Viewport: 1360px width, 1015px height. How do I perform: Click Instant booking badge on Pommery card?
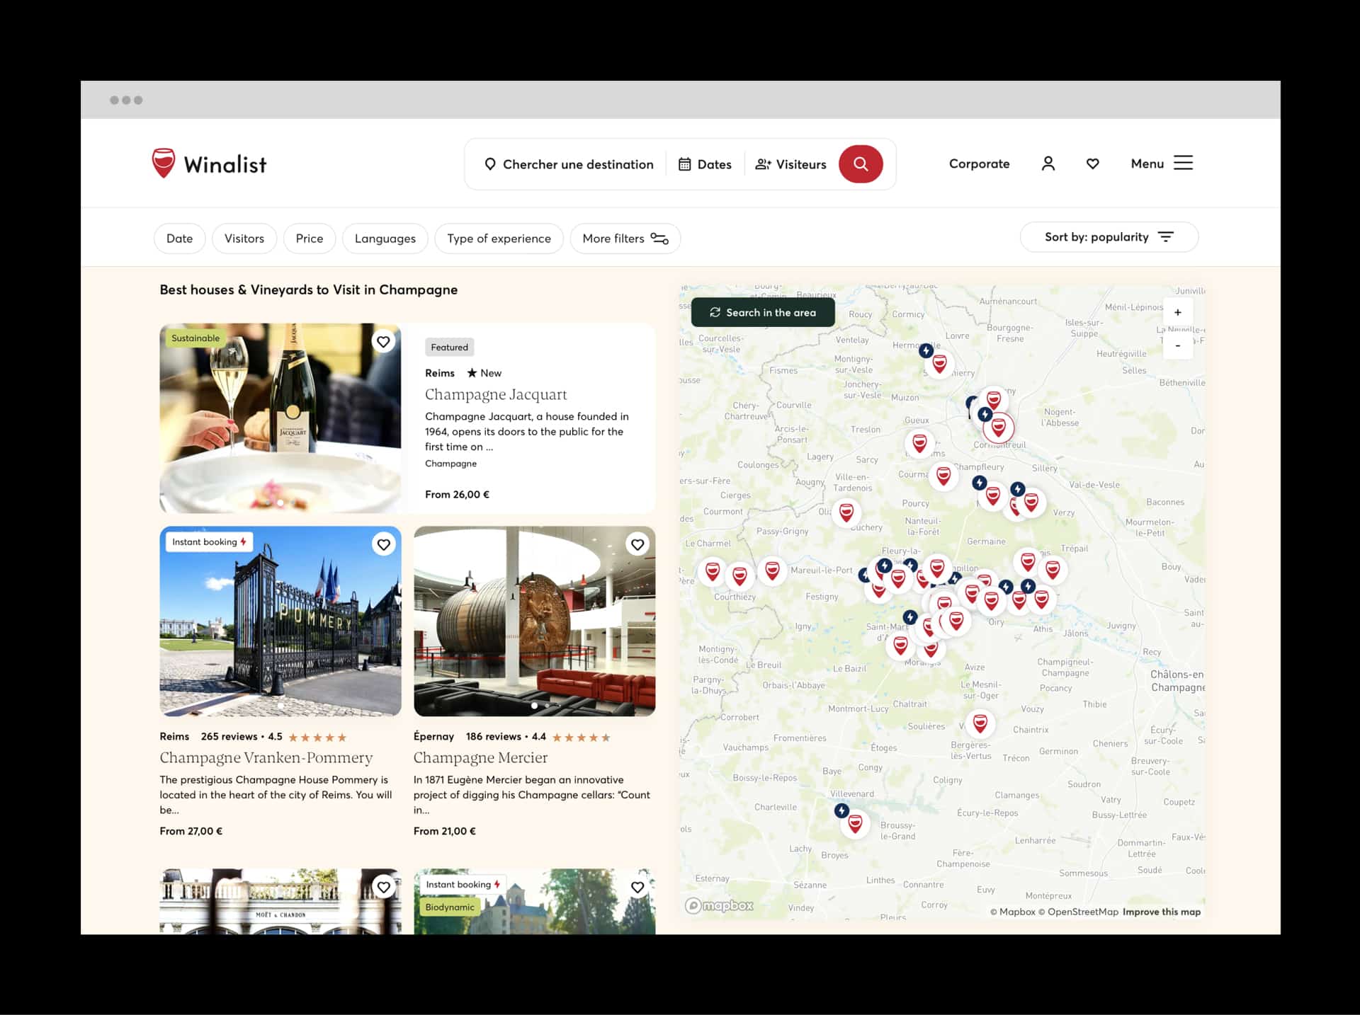pos(209,542)
